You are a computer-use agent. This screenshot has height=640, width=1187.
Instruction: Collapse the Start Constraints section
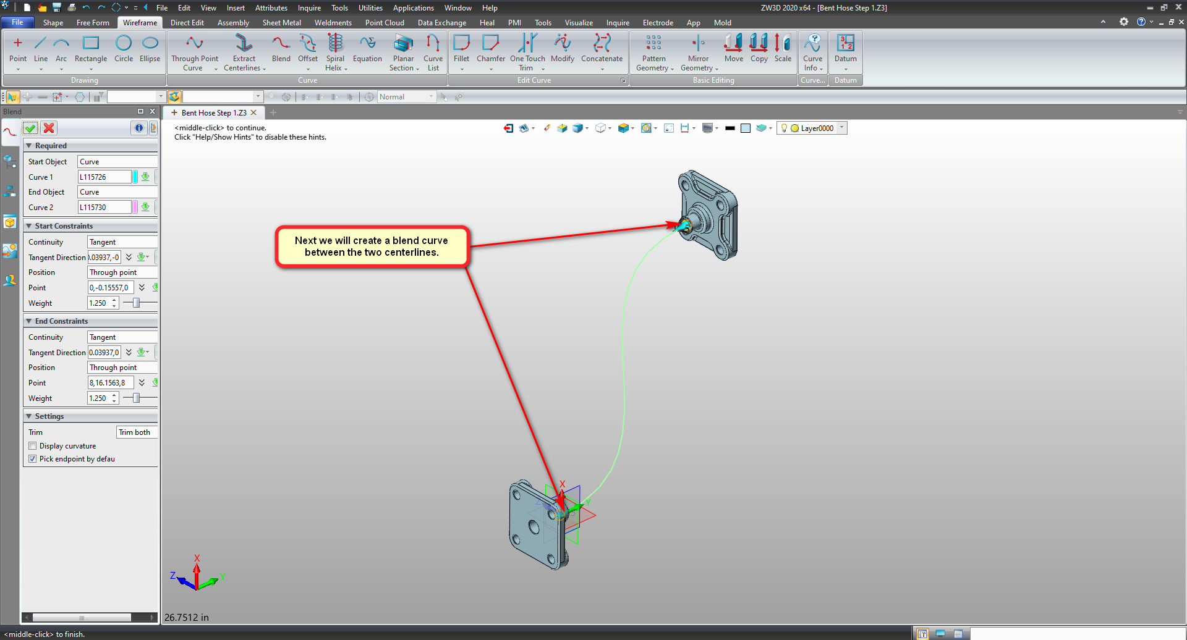(29, 226)
